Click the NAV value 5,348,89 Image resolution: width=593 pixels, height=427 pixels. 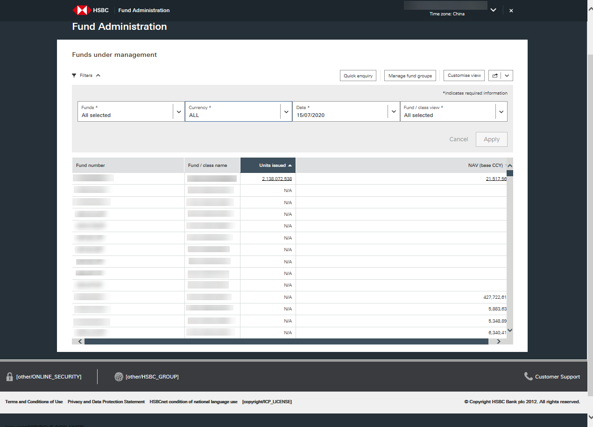point(497,321)
